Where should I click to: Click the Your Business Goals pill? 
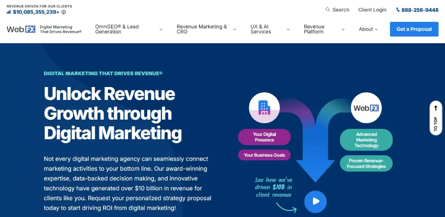[264, 155]
